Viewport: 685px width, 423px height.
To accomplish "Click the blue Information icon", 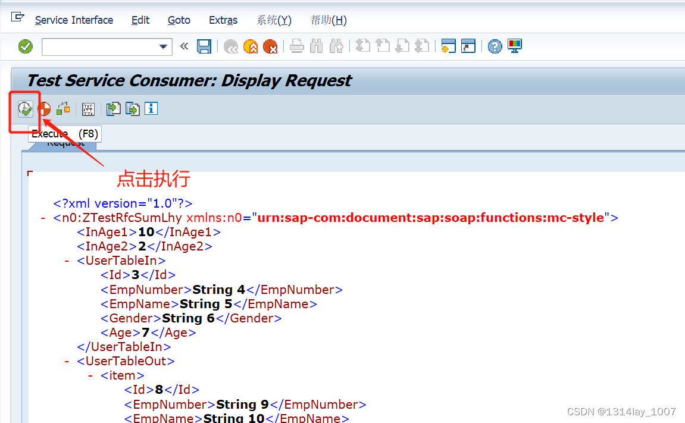I will 151,108.
